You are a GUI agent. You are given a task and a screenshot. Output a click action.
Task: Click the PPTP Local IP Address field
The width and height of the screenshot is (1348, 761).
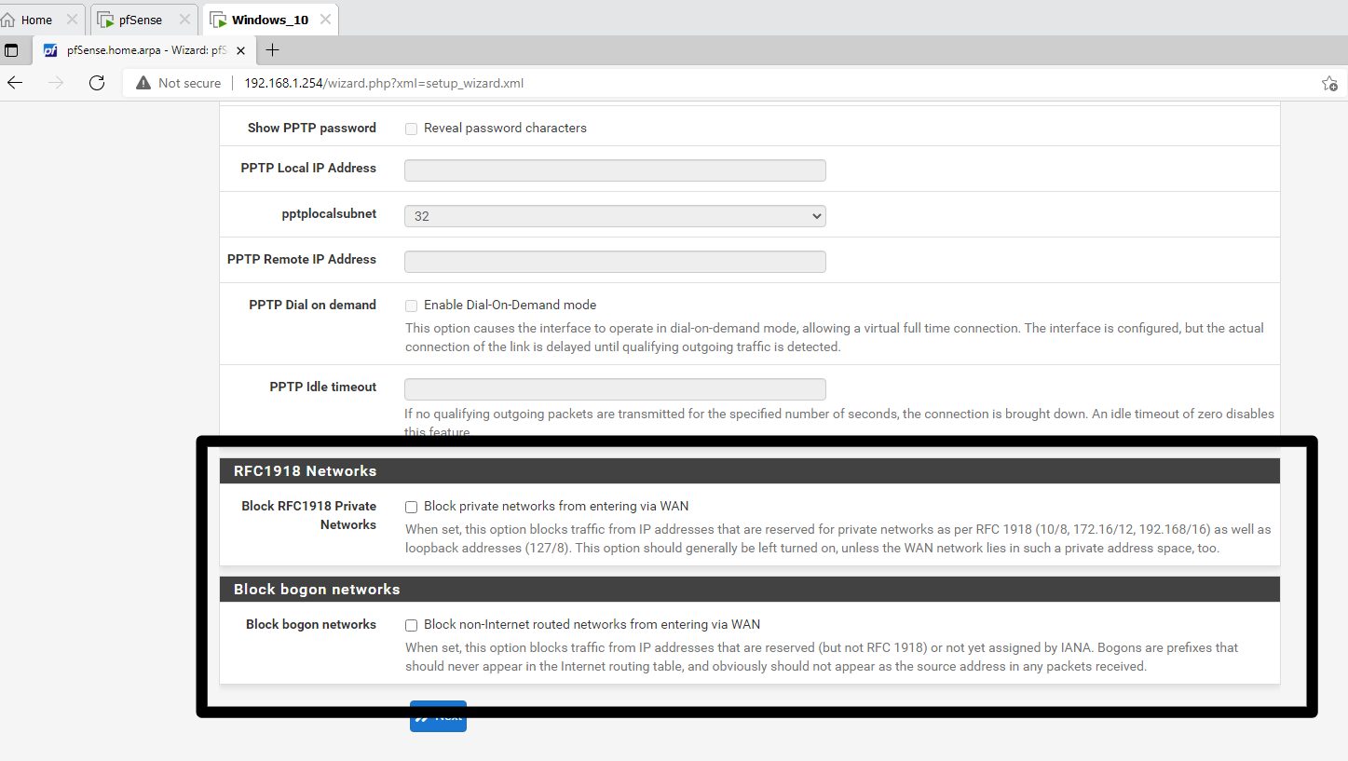pos(615,170)
